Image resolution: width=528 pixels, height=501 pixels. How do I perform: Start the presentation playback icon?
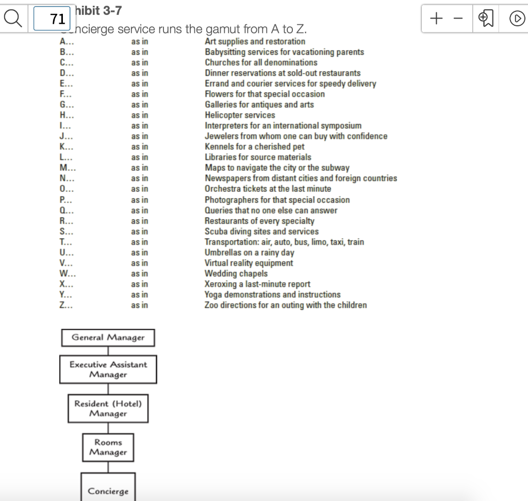click(x=518, y=18)
